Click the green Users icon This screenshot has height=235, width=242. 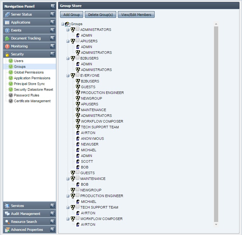pos(11,61)
